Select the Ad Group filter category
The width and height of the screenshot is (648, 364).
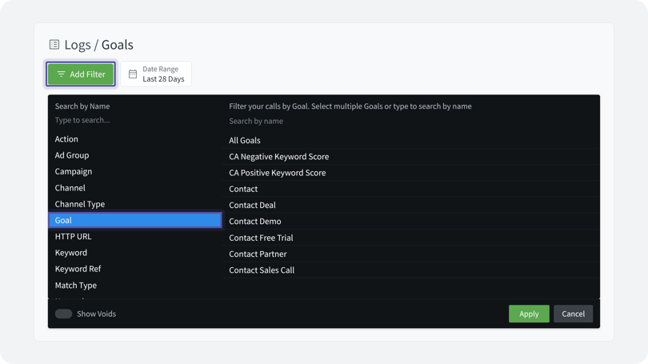point(135,155)
